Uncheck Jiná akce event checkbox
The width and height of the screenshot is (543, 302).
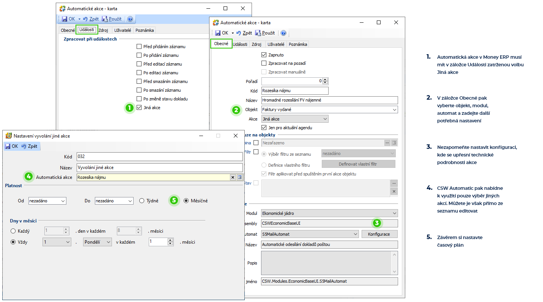point(139,108)
